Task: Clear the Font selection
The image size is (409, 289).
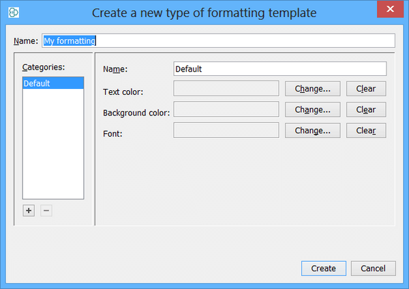Action: (366, 130)
